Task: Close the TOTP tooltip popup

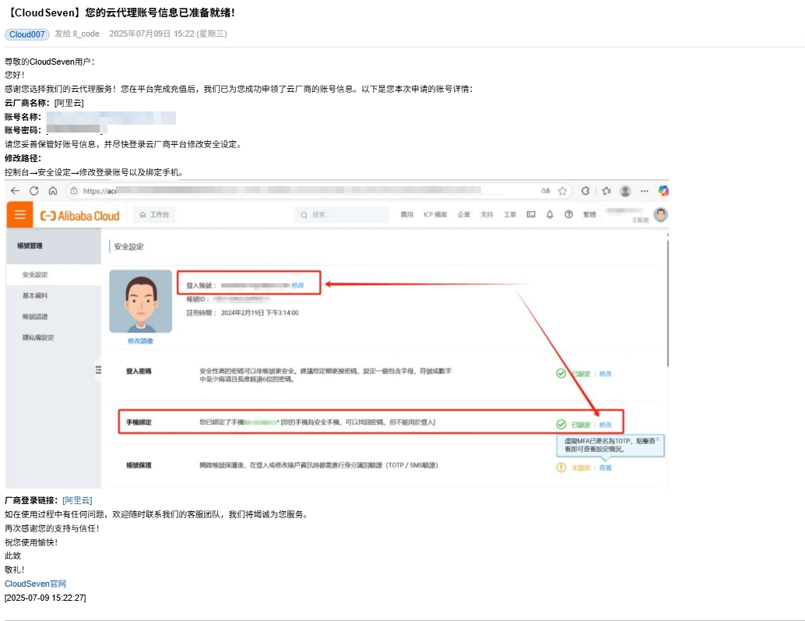Action: pos(657,439)
